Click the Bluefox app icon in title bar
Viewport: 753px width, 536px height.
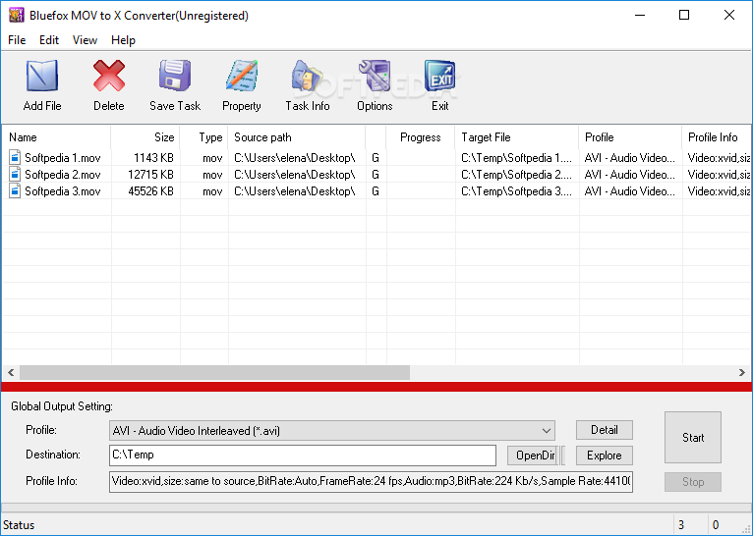[x=17, y=16]
